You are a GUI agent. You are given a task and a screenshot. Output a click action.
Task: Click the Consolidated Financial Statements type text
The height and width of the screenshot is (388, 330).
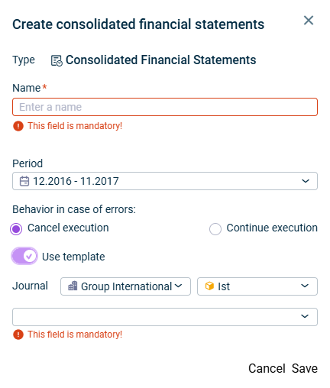click(x=161, y=60)
